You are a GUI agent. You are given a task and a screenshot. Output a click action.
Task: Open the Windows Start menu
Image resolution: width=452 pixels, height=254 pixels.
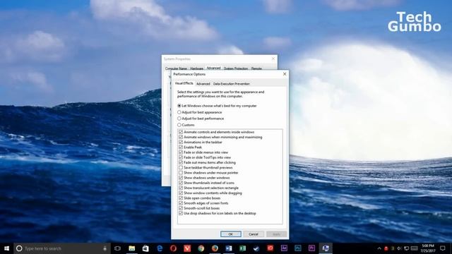tap(6, 248)
